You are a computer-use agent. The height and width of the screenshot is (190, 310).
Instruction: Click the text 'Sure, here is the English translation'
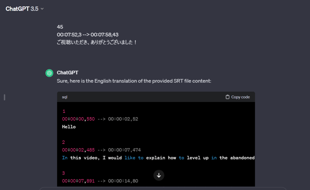[x=134, y=81]
